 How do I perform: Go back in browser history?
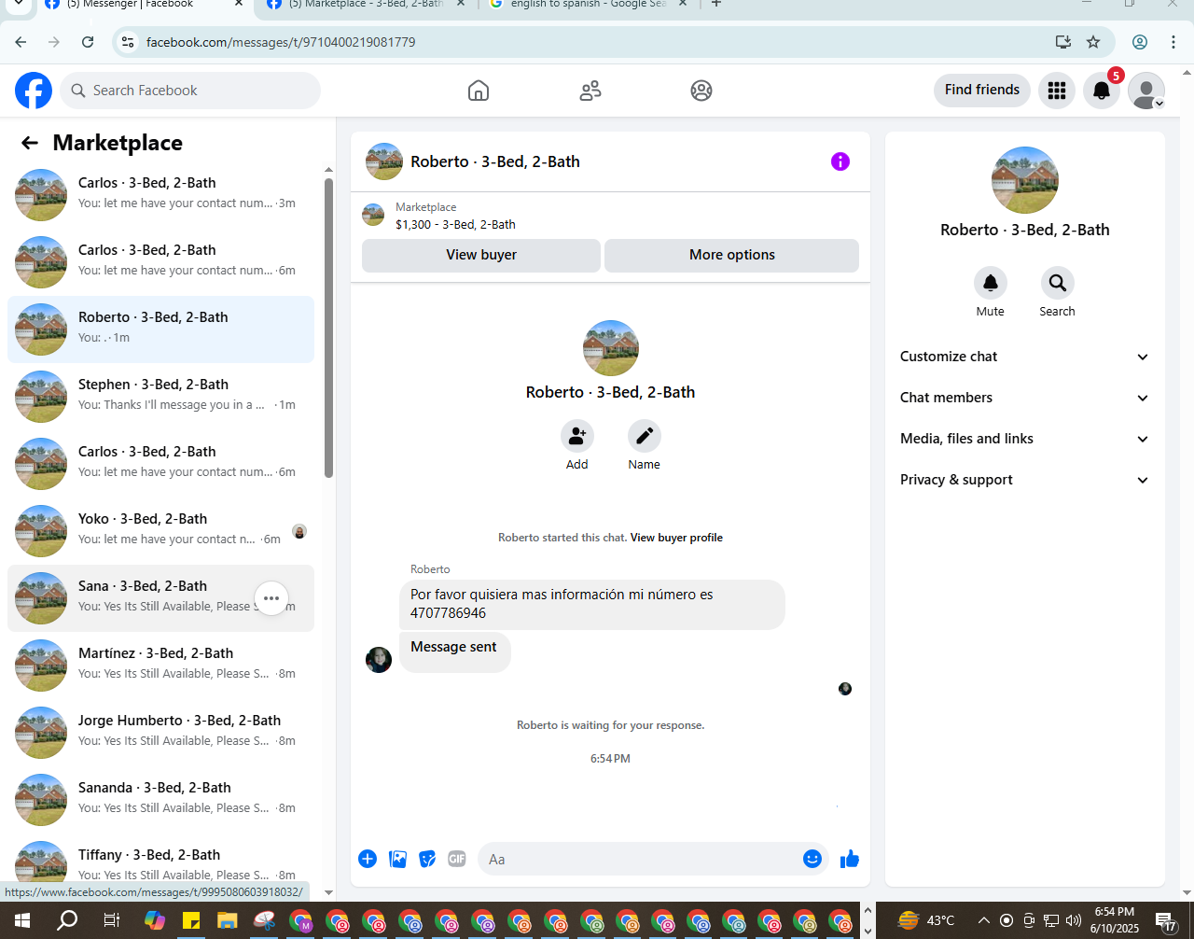[21, 42]
